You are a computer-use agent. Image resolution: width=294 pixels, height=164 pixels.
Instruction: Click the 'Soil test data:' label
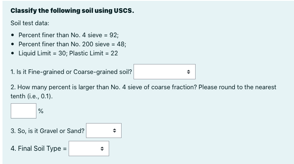point(30,23)
